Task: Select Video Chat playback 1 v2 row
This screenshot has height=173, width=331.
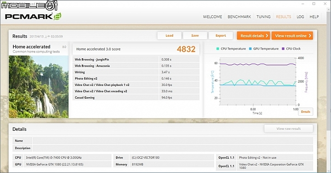Action: (136, 85)
